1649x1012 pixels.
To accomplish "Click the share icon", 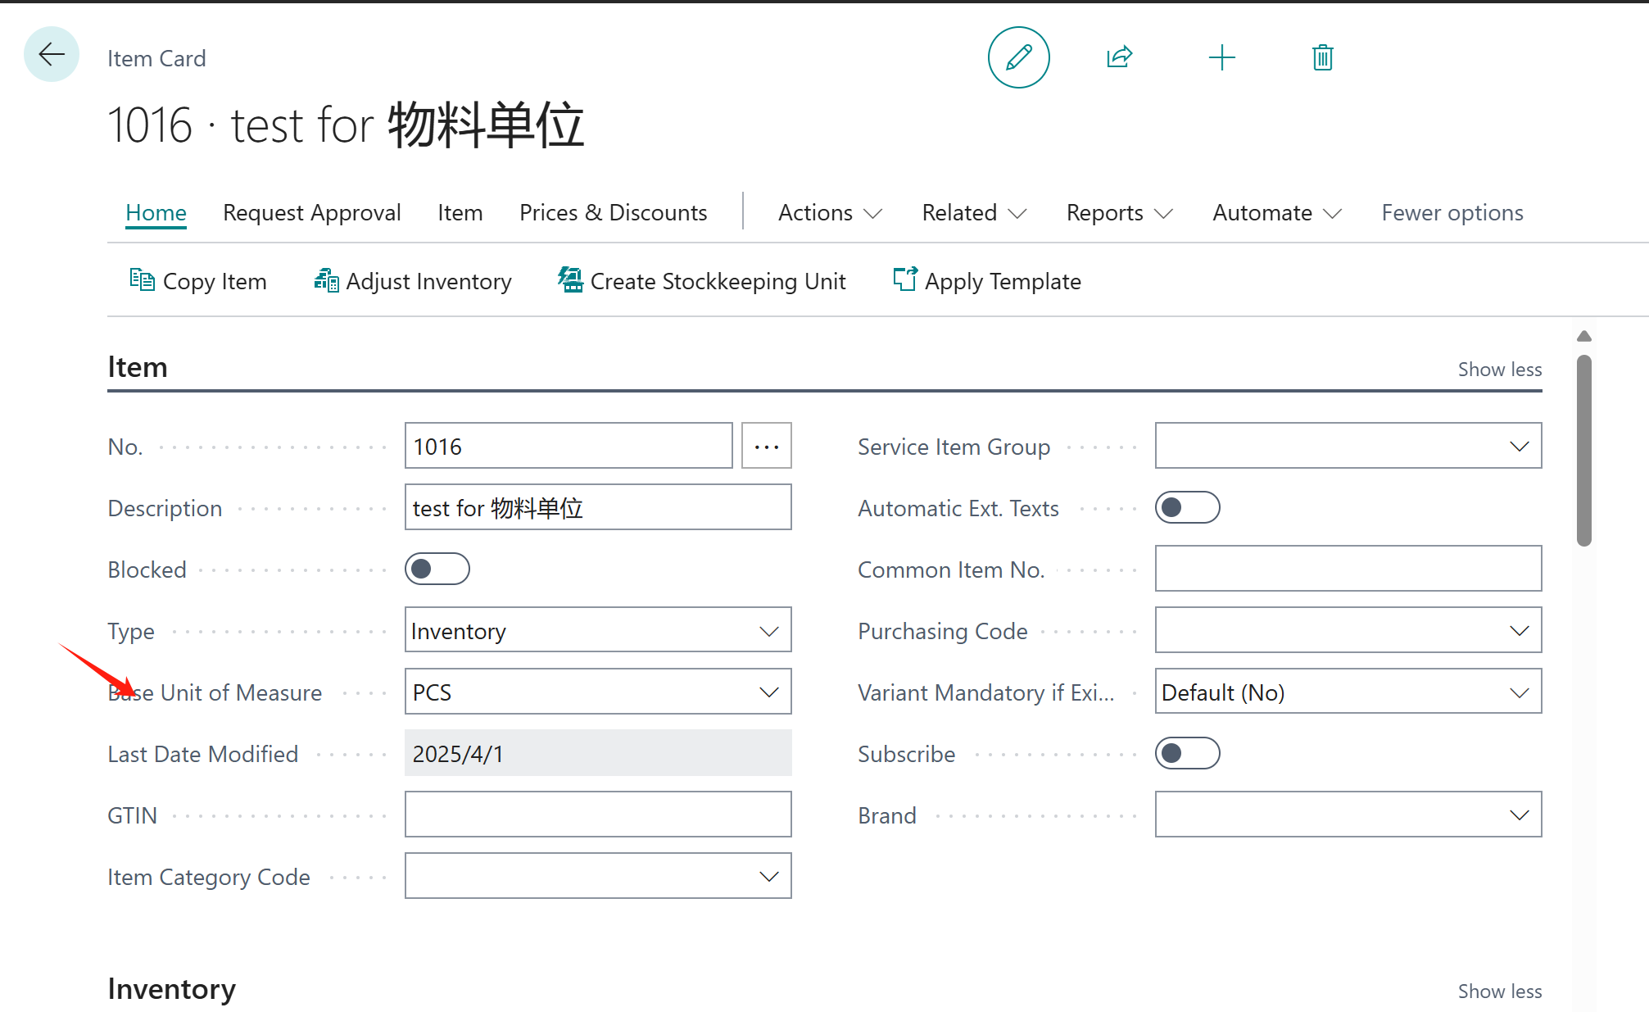I will click(1119, 57).
